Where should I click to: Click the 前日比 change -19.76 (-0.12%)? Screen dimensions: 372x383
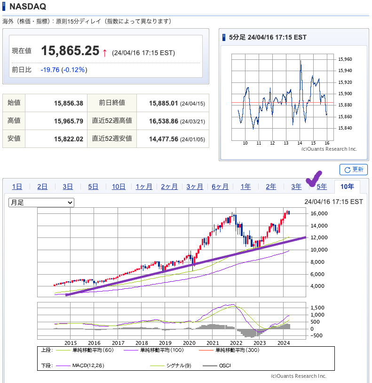click(x=64, y=70)
